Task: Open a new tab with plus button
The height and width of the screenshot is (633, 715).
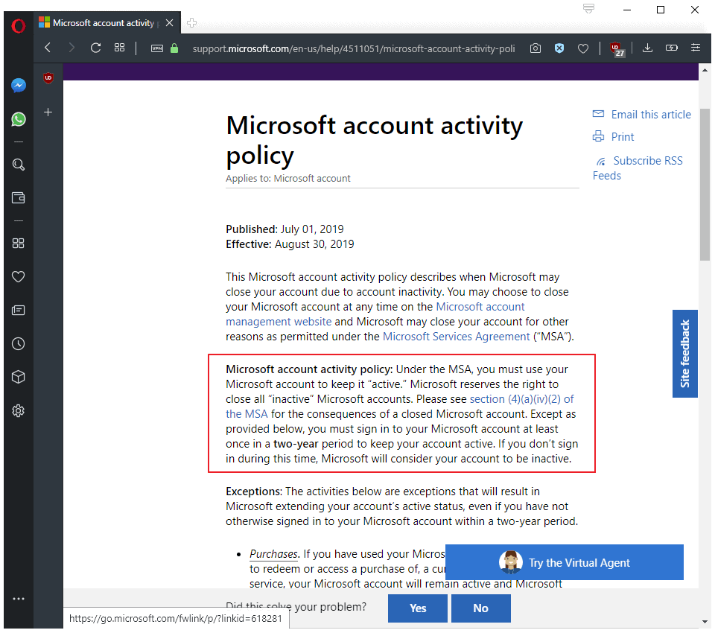Action: pos(191,23)
